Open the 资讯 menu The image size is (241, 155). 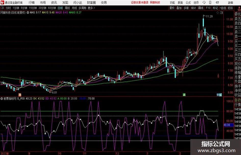(54, 3)
